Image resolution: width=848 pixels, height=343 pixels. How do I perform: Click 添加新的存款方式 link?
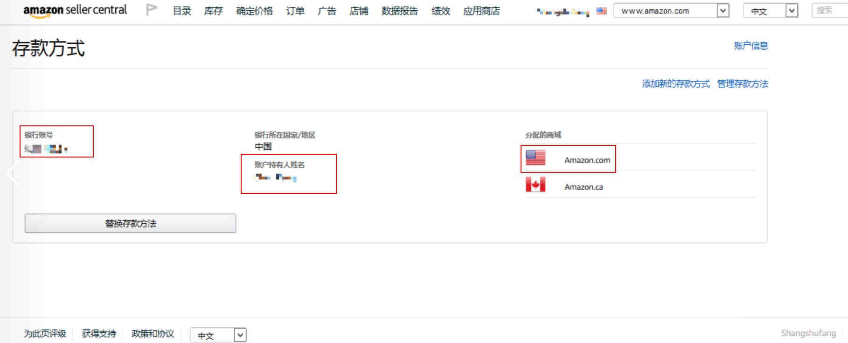[676, 83]
